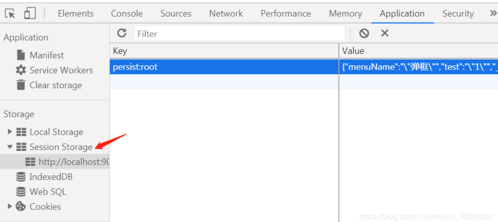498x222 pixels.
Task: Expand the Cookies tree arrow
Action: click(10, 206)
